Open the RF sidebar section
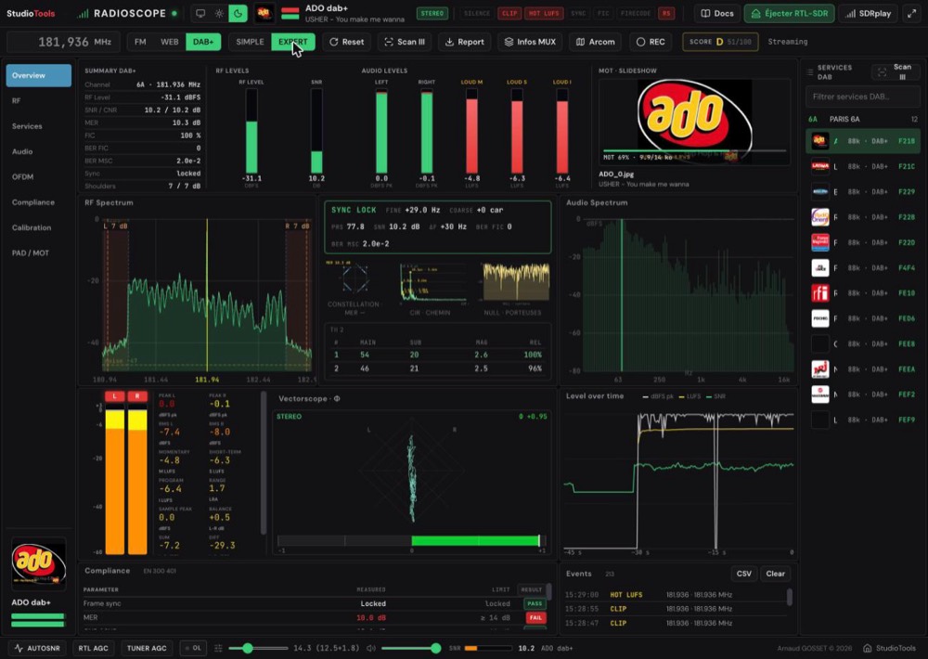 pyautogui.click(x=38, y=100)
